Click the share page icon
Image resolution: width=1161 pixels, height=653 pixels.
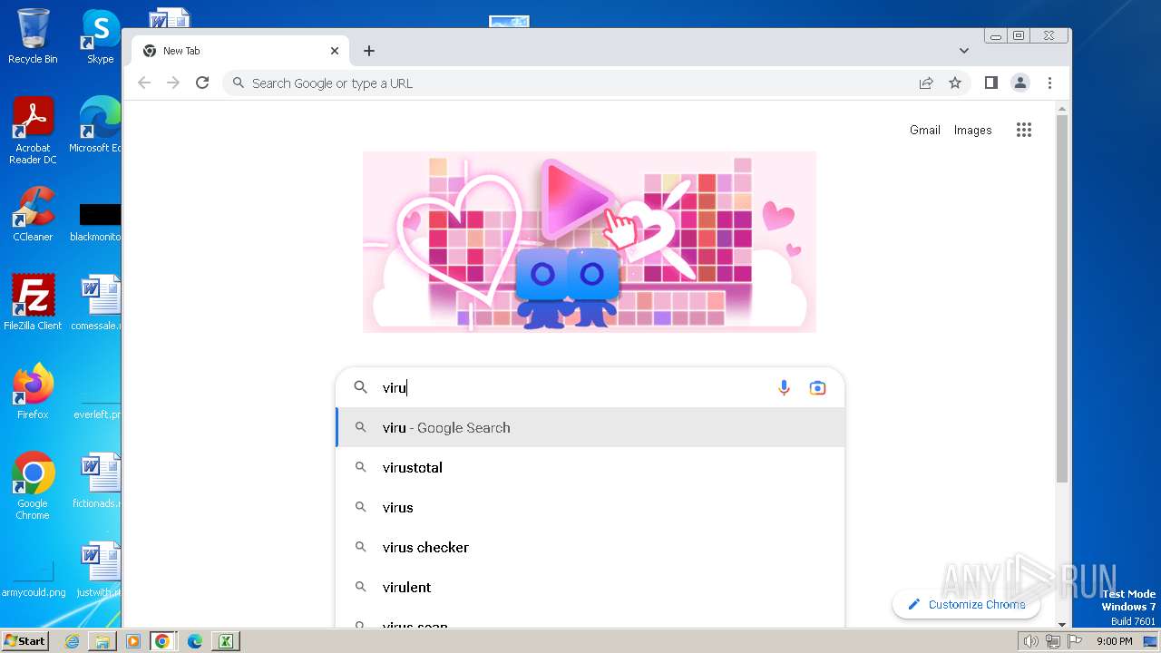click(x=926, y=83)
